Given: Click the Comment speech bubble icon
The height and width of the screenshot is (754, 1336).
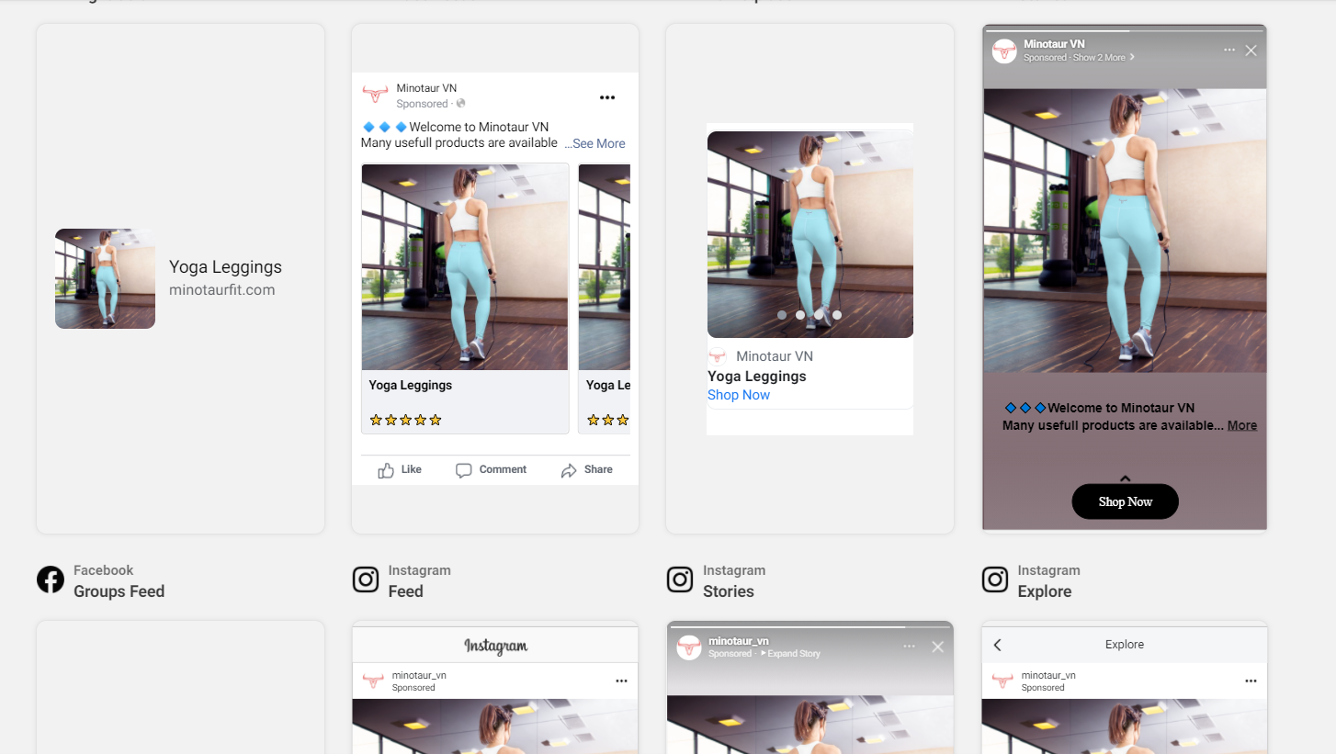Looking at the screenshot, I should click(x=464, y=470).
